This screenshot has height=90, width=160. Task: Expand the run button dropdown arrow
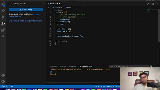(150, 4)
